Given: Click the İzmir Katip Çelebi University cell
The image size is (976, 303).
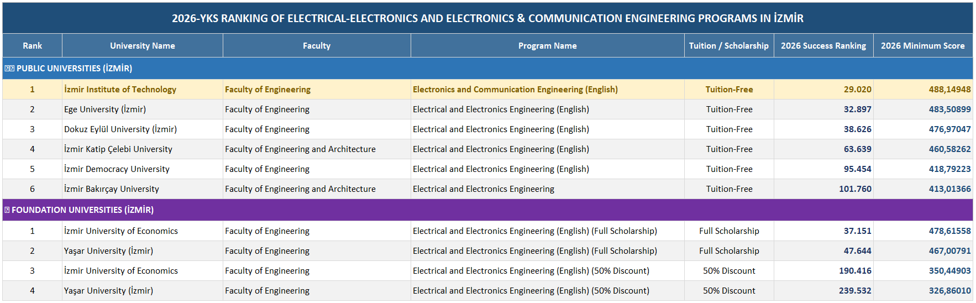Looking at the screenshot, I should click(143, 149).
